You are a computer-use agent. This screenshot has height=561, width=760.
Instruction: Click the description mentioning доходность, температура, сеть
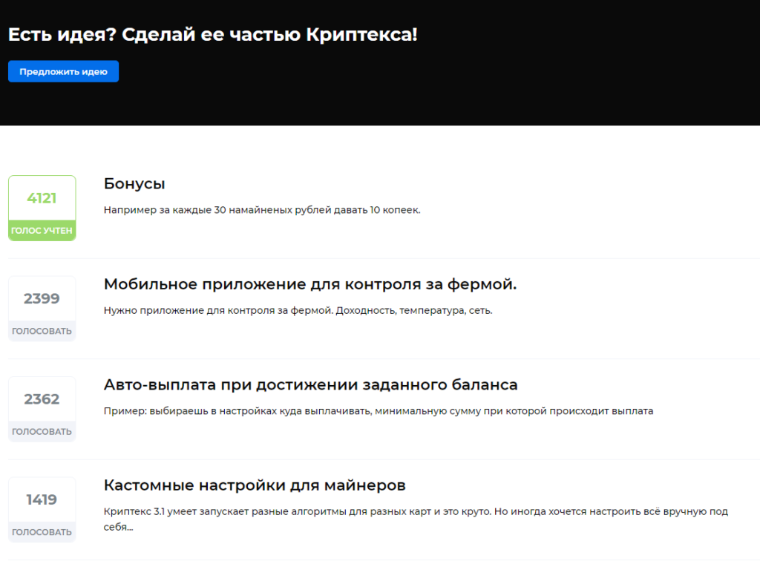[298, 310]
